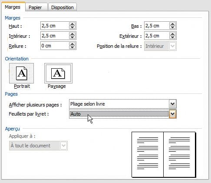Click the Haut margin input field

click(x=55, y=26)
